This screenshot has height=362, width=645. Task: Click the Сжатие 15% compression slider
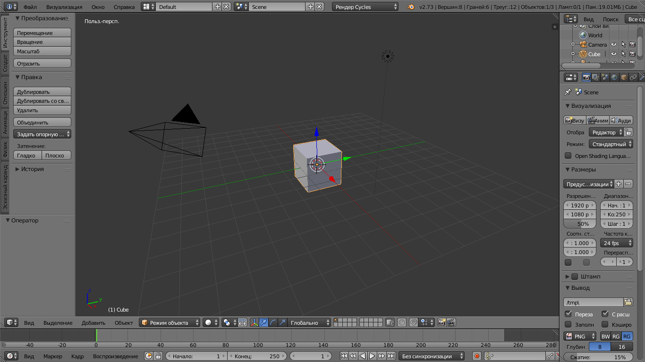(599, 357)
